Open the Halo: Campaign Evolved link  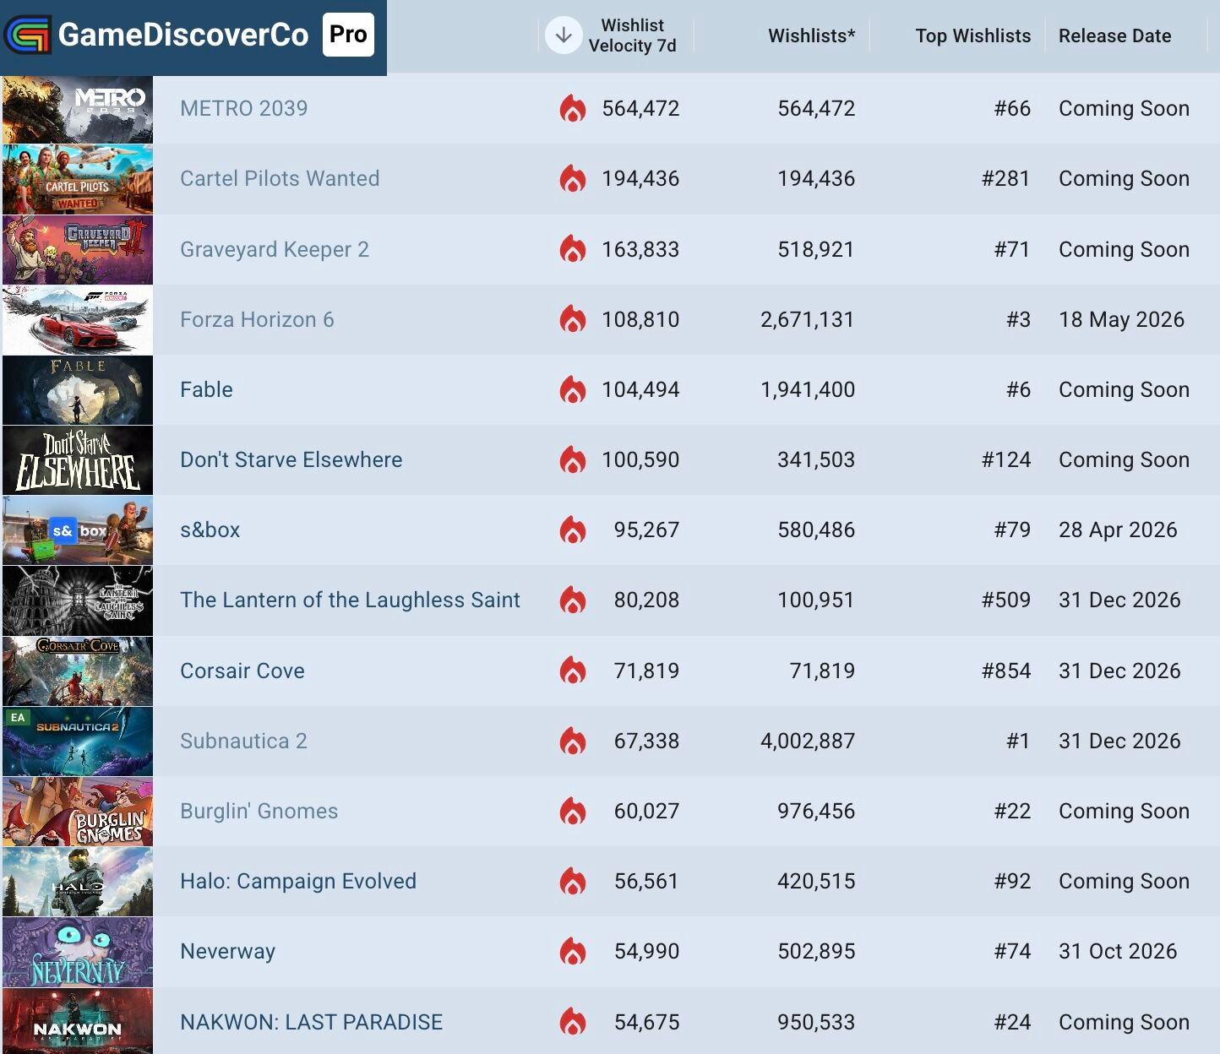pyautogui.click(x=297, y=881)
